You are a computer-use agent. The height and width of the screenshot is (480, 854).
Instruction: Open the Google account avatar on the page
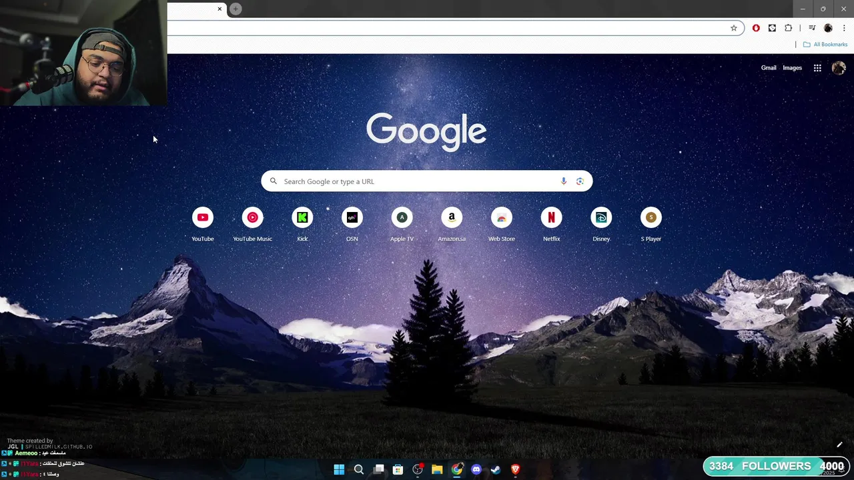(839, 68)
